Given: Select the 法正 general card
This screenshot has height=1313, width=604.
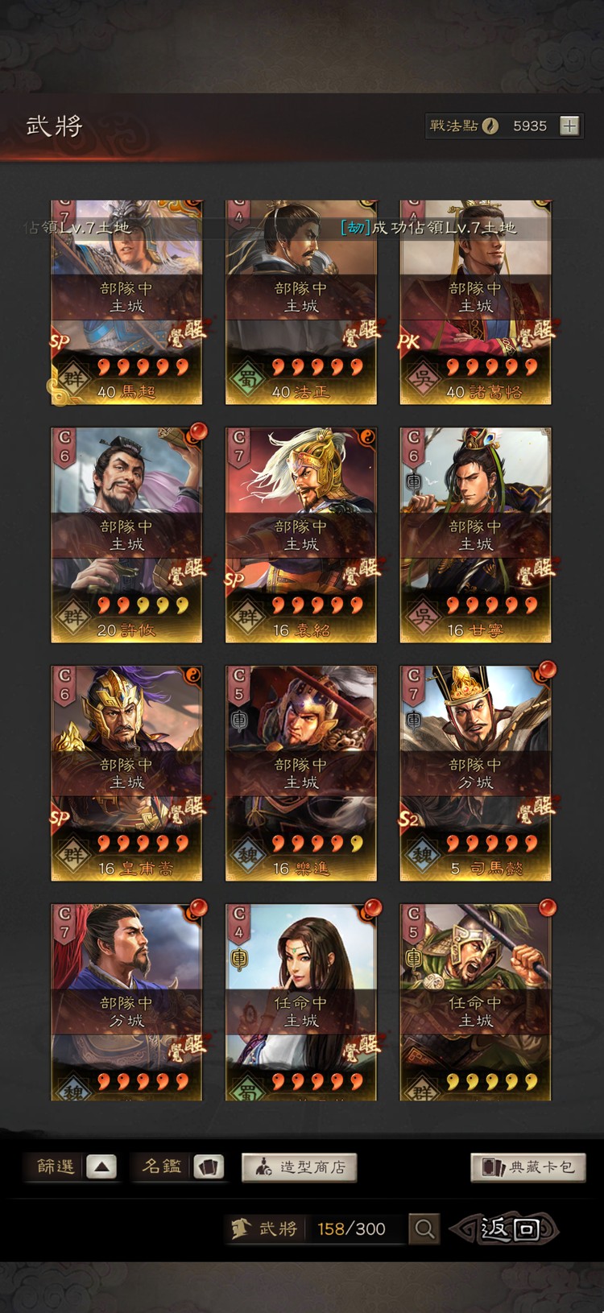Looking at the screenshot, I should pyautogui.click(x=301, y=302).
